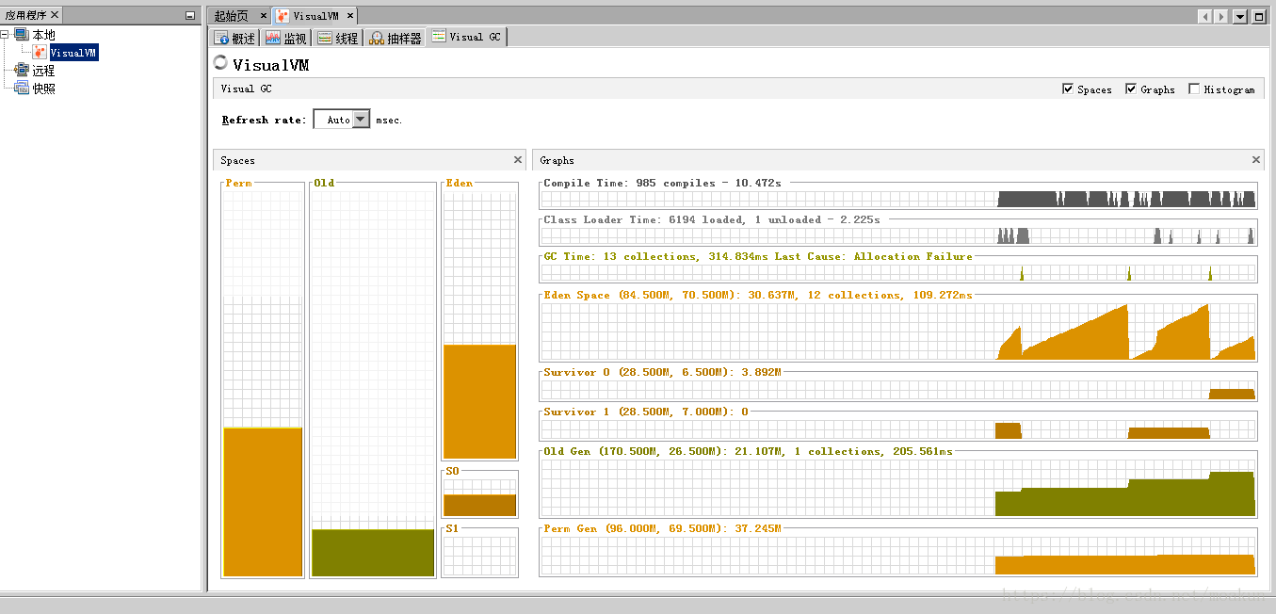This screenshot has height=614, width=1276.
Task: Select the VisualVM application node
Action: (73, 54)
